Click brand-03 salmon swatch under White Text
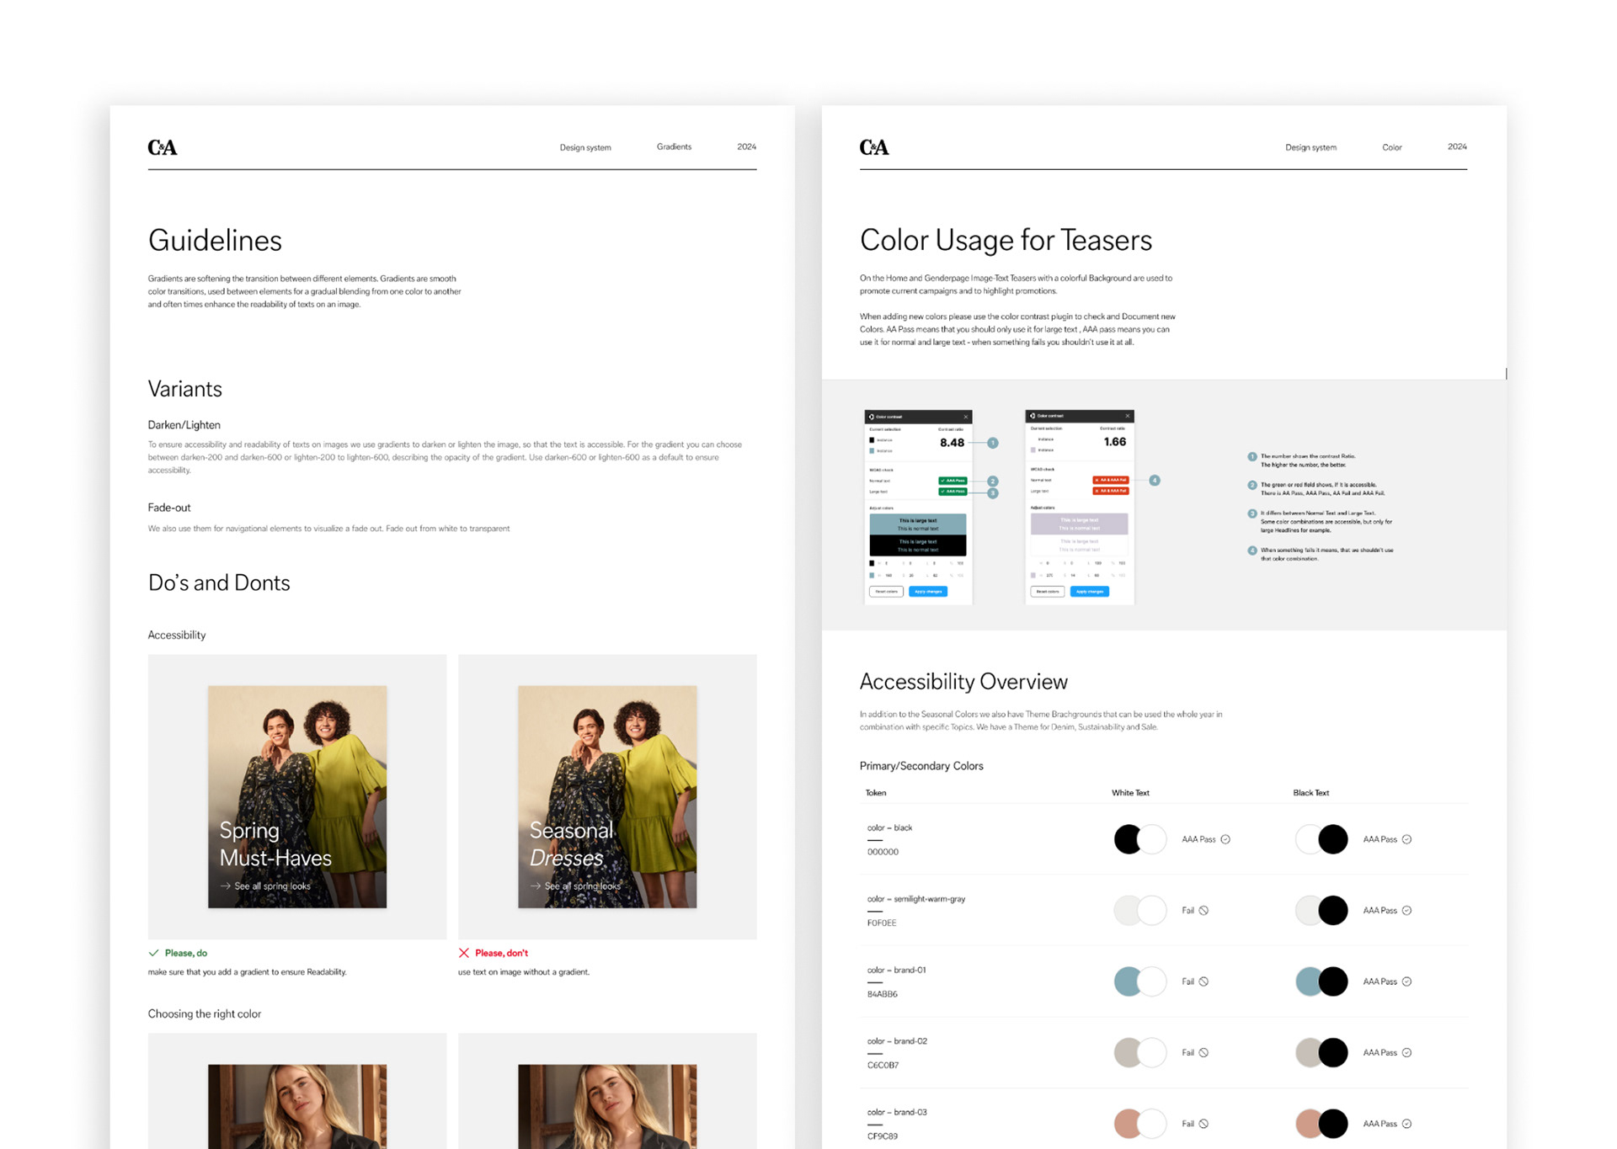Screen dimensions: 1617x1149 pyautogui.click(x=1127, y=1124)
